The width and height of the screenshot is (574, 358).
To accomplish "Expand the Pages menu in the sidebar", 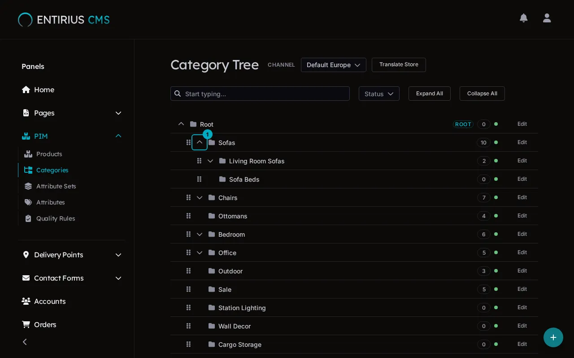I will tap(118, 113).
